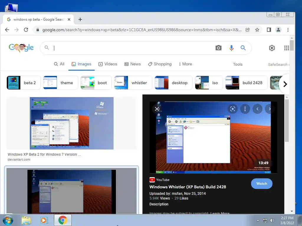302x226 pixels.
Task: Filter images by the beta 2 chip
Action: tap(24, 83)
